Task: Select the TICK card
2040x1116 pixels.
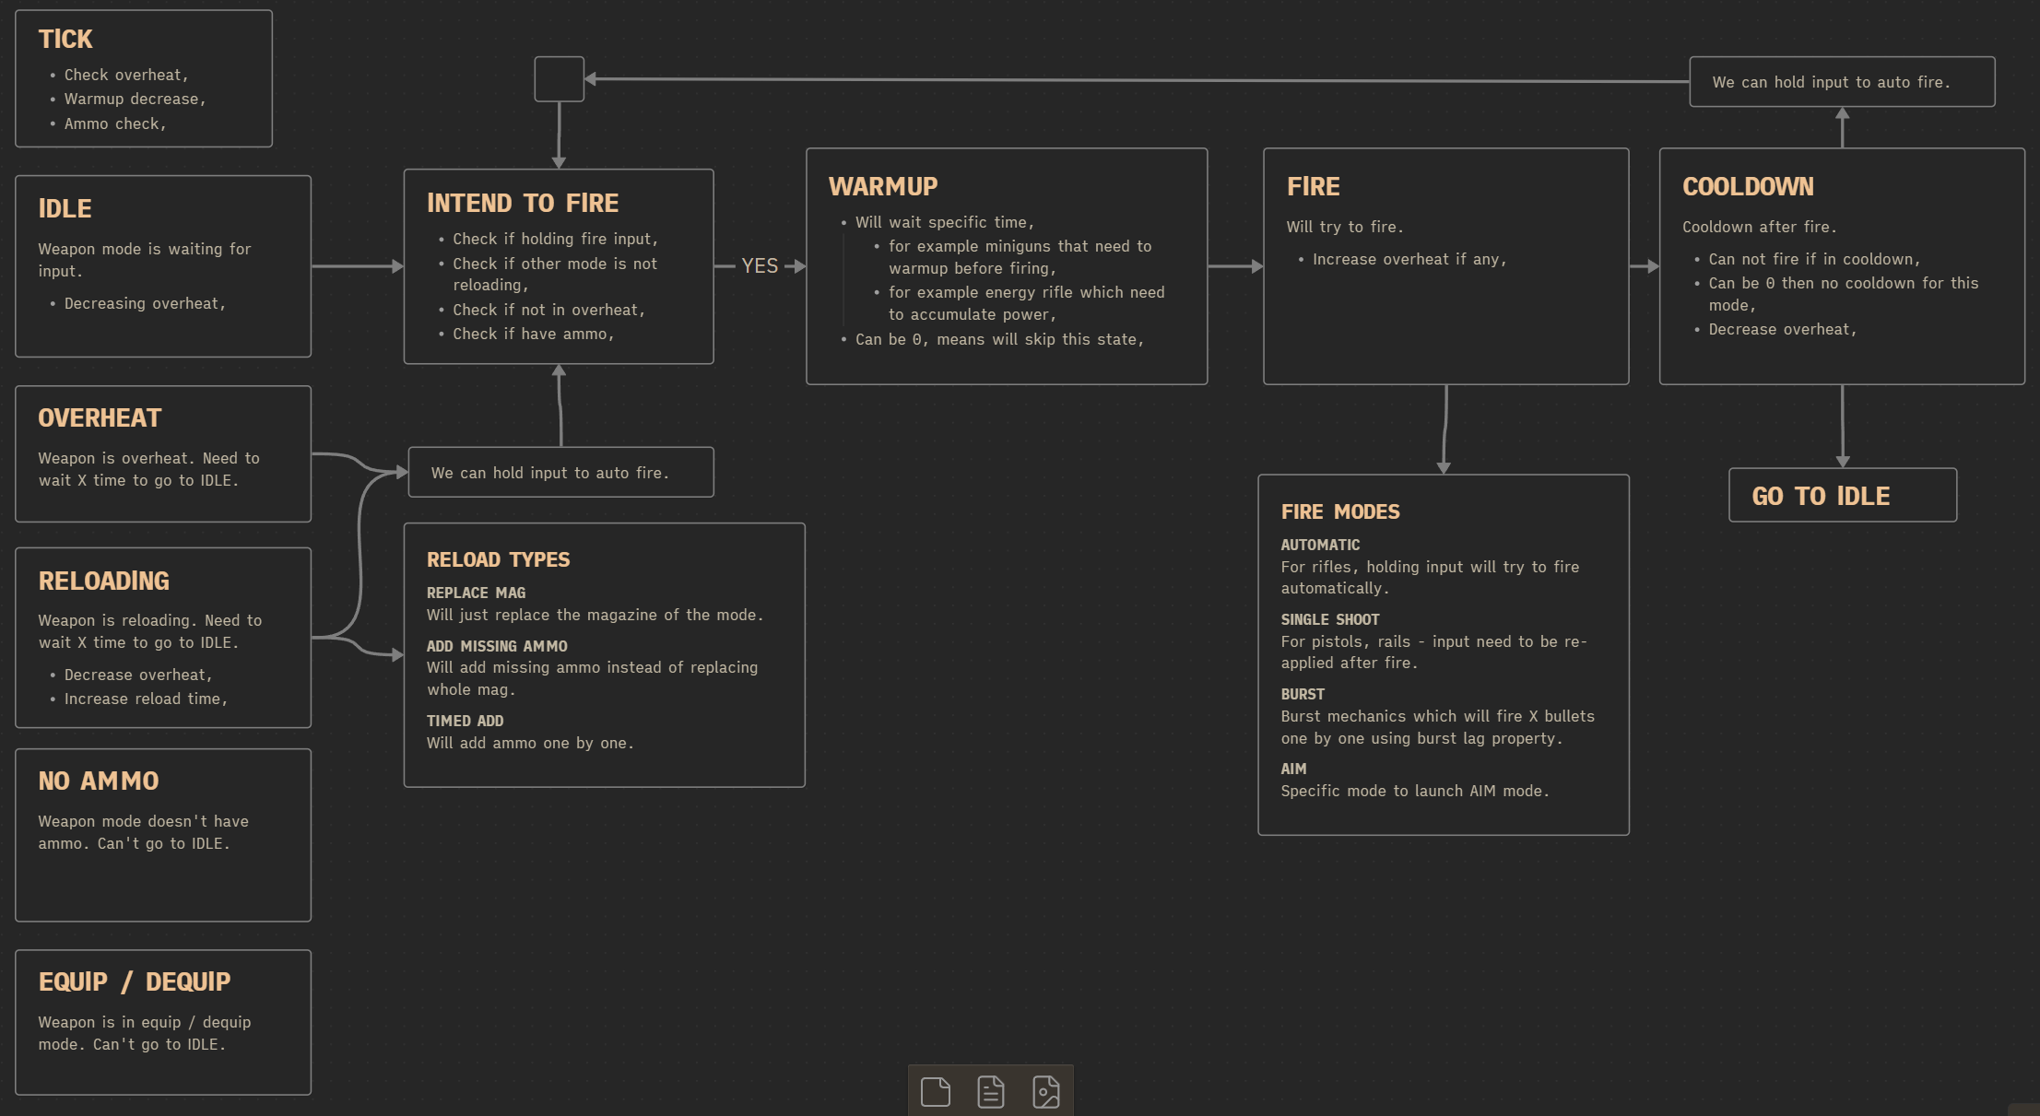Action: point(144,78)
